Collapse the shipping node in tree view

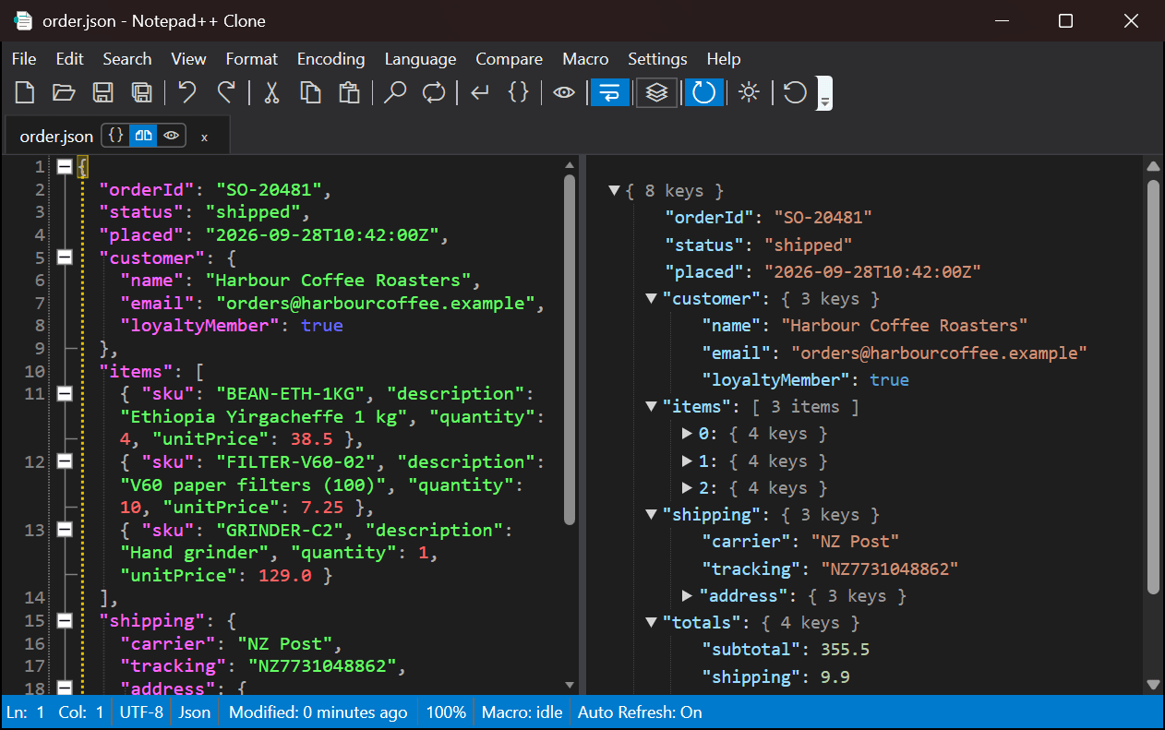click(x=652, y=515)
